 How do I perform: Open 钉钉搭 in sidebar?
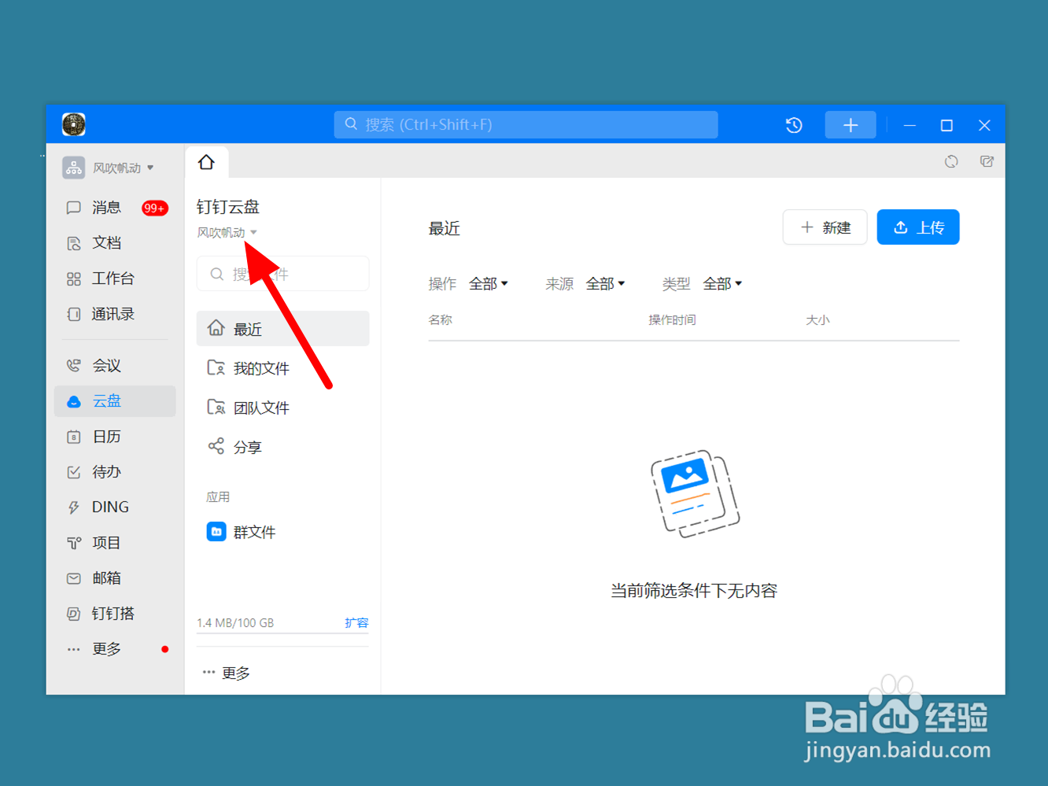pyautogui.click(x=115, y=614)
